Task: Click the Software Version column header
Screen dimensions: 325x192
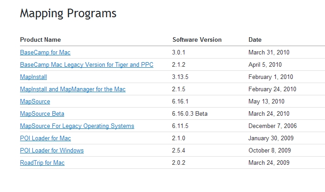Action: [x=197, y=39]
